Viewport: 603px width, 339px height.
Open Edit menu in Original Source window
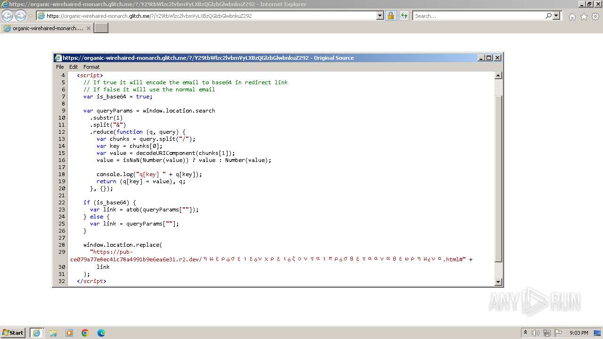(73, 67)
